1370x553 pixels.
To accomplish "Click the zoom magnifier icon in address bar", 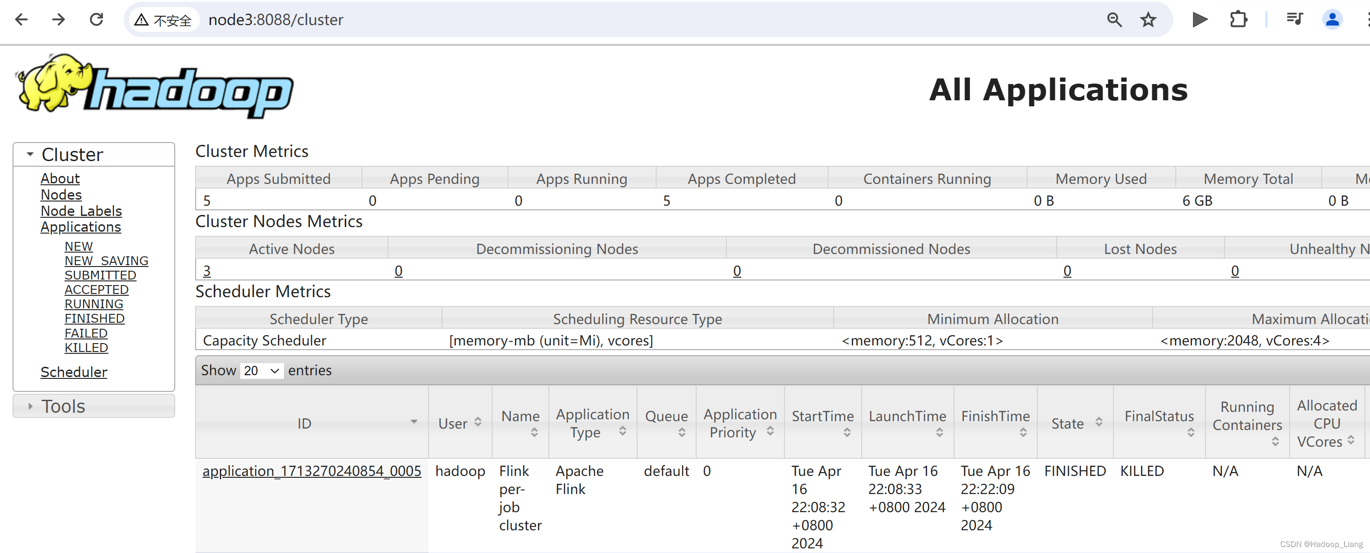I will (1114, 20).
